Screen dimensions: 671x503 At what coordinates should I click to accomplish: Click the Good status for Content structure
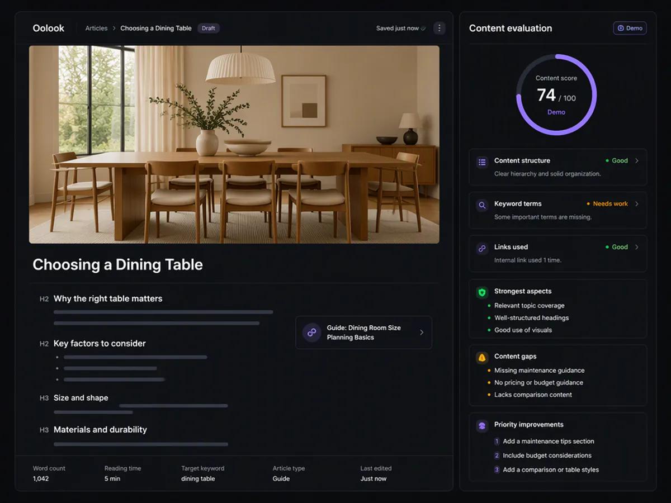coord(617,160)
